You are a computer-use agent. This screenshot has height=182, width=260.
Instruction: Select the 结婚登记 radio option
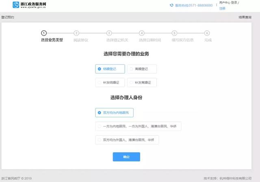(110, 69)
